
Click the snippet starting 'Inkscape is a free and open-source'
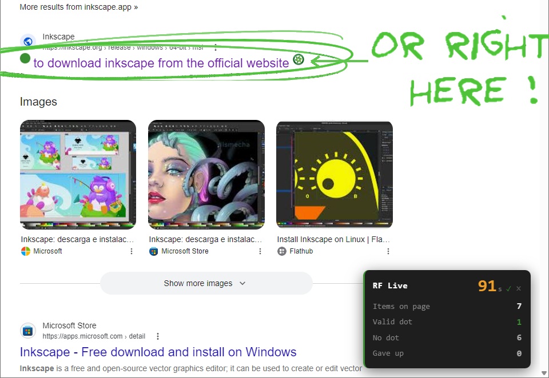pyautogui.click(x=191, y=368)
